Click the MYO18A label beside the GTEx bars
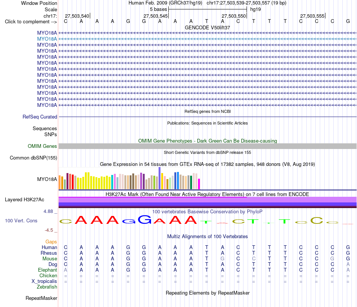 (47, 179)
